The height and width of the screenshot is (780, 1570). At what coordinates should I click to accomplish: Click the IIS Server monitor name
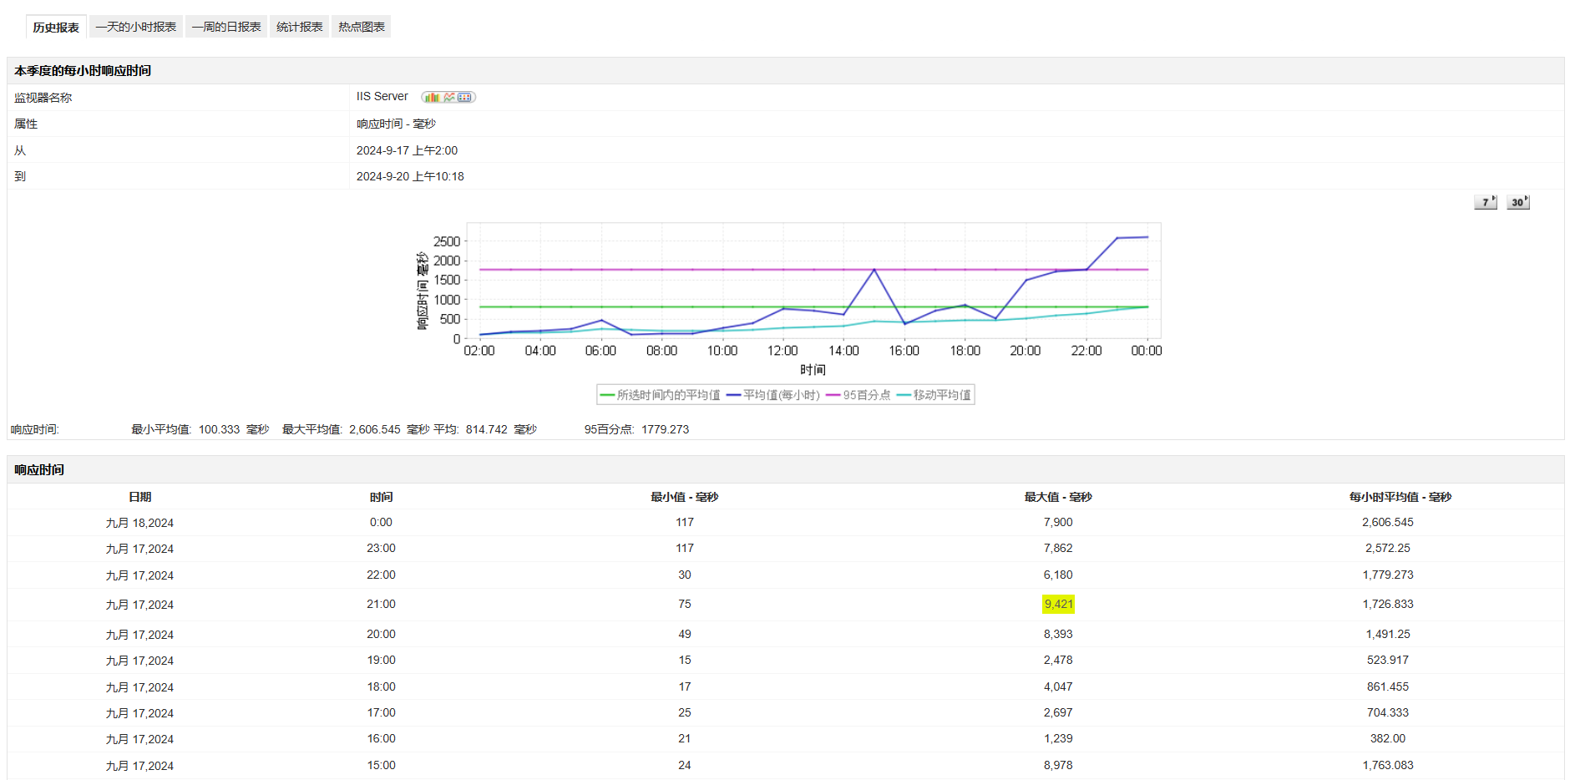tap(382, 97)
